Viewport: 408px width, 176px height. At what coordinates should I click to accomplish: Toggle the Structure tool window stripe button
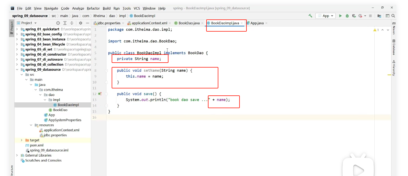(12, 170)
